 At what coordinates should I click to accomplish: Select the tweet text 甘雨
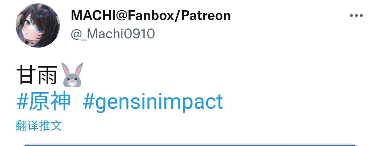[37, 75]
